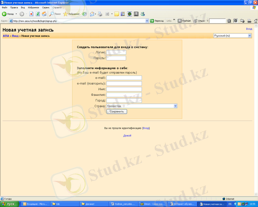This screenshot has height=207, width=258.
Task: Open the Правка menu
Action: (x=14, y=7)
